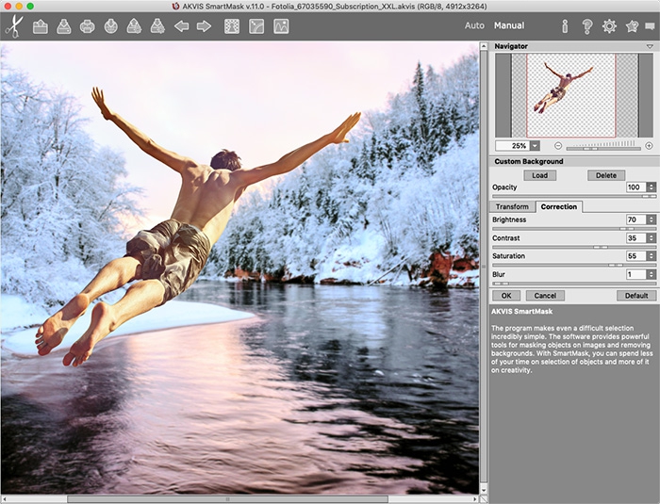This screenshot has height=504, width=660.
Task: Print the image using printer icon
Action: point(88,26)
